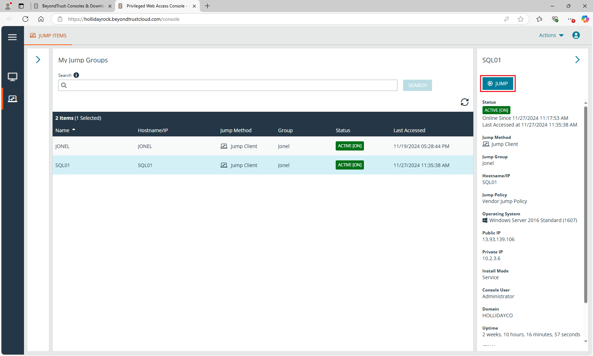Collapse the SQL01 details panel

(x=577, y=60)
